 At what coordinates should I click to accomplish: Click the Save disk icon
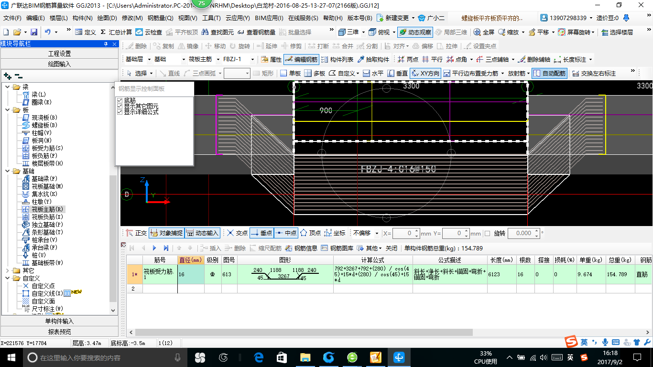[34, 32]
